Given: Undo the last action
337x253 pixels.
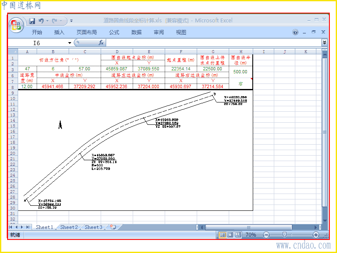Looking at the screenshot, I should (x=41, y=21).
